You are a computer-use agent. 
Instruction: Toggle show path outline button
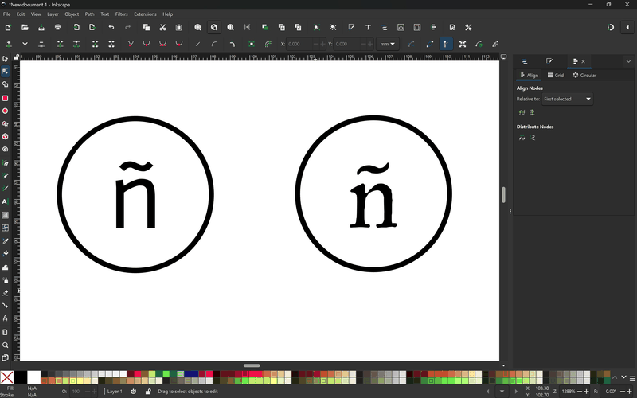[429, 44]
